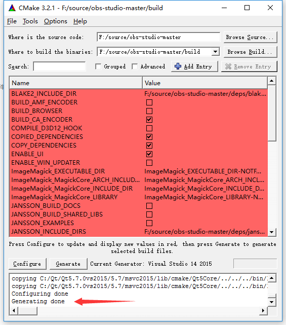The height and width of the screenshot is (325, 286).
Task: Click the BLAKE2_INCLUDE_DIR path value
Action: coord(206,94)
